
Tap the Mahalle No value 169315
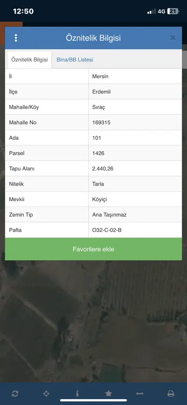point(101,122)
